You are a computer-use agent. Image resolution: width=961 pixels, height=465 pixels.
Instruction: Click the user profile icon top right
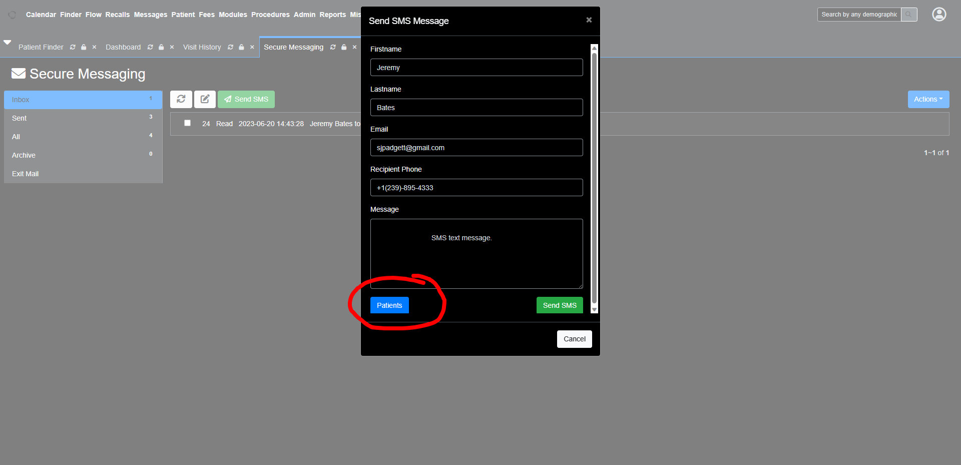(938, 15)
